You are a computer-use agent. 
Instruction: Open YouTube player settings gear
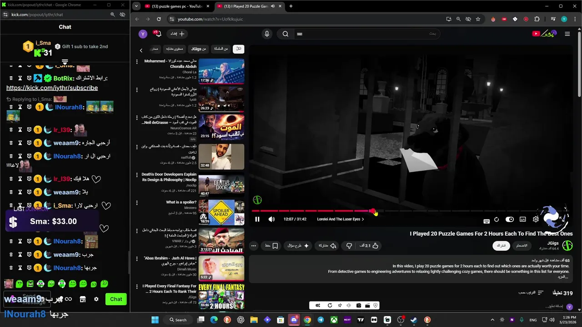[x=536, y=219]
